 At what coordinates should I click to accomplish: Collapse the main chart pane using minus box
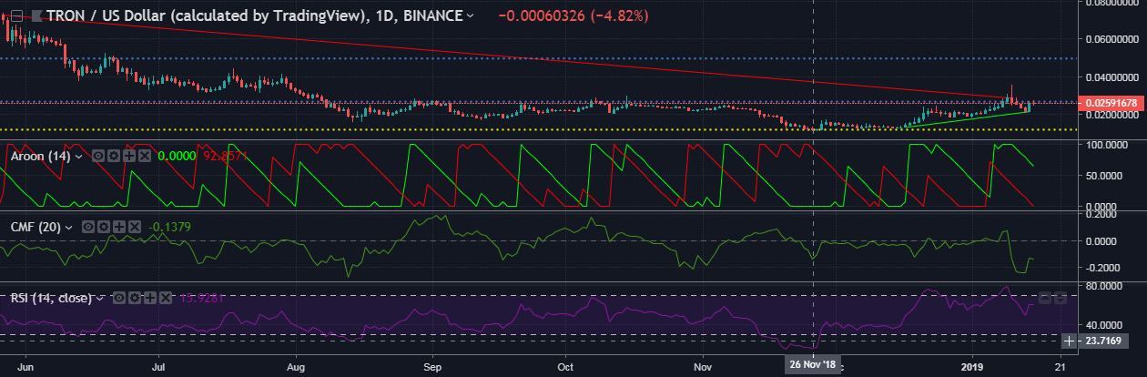point(15,15)
